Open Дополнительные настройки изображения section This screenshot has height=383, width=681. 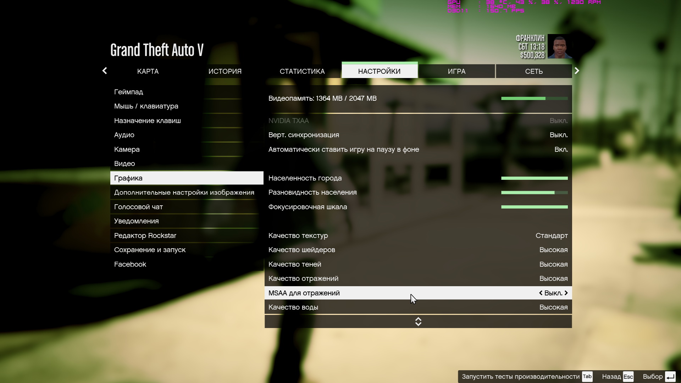pyautogui.click(x=184, y=193)
